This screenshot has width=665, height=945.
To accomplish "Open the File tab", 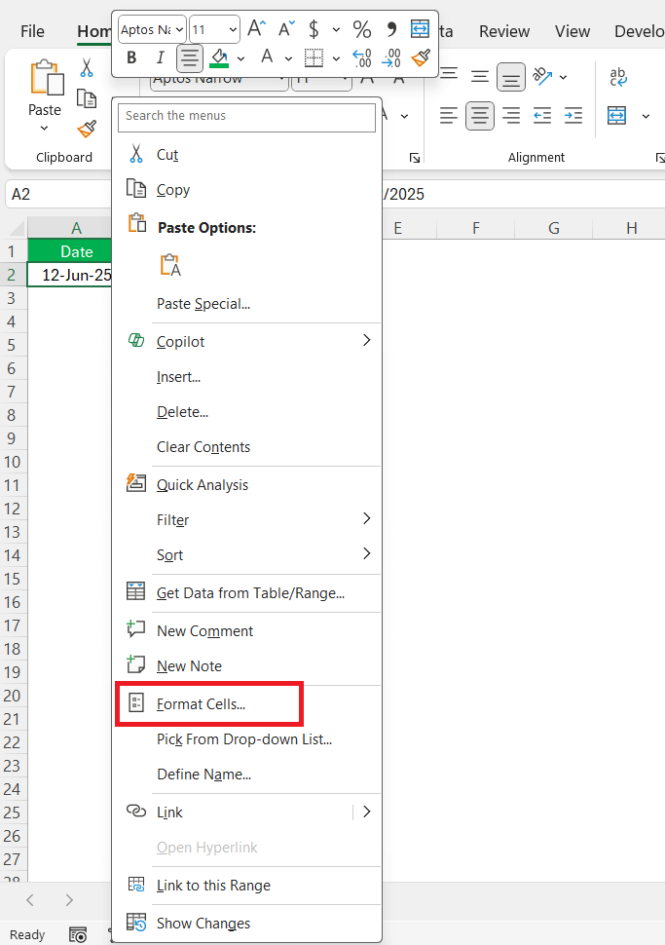I will pos(32,31).
